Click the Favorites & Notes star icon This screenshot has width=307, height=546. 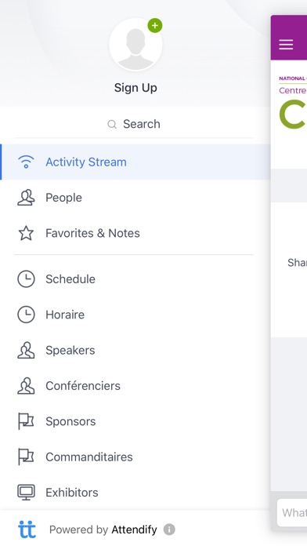[26, 233]
